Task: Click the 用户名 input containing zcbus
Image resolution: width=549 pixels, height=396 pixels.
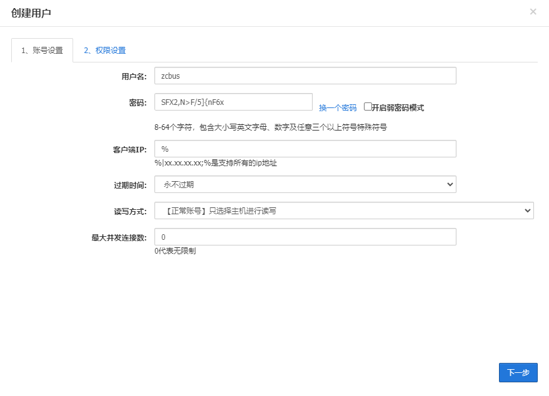Action: [x=305, y=76]
